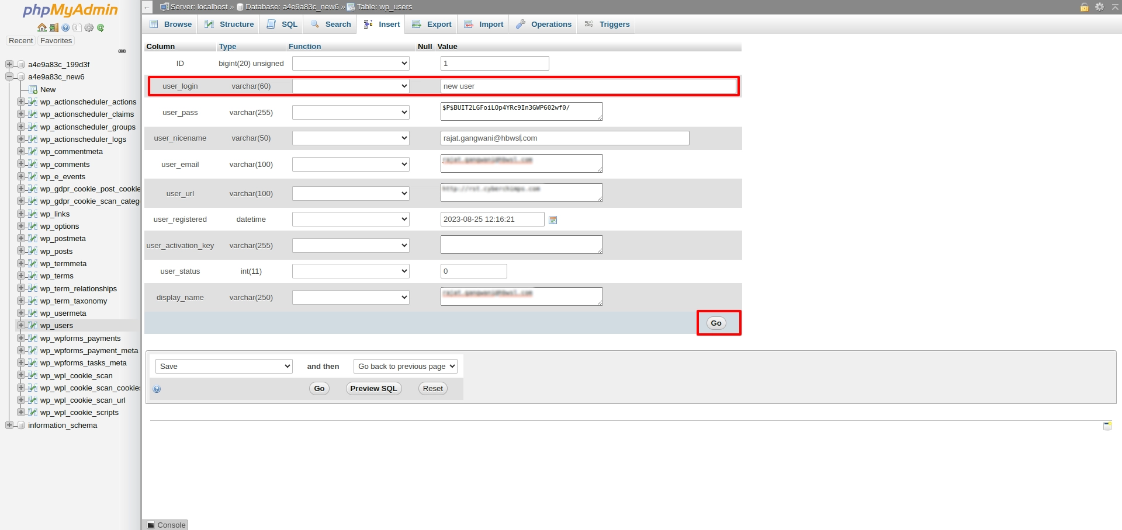
Task: Open the Function dropdown for user_status
Action: [x=351, y=271]
